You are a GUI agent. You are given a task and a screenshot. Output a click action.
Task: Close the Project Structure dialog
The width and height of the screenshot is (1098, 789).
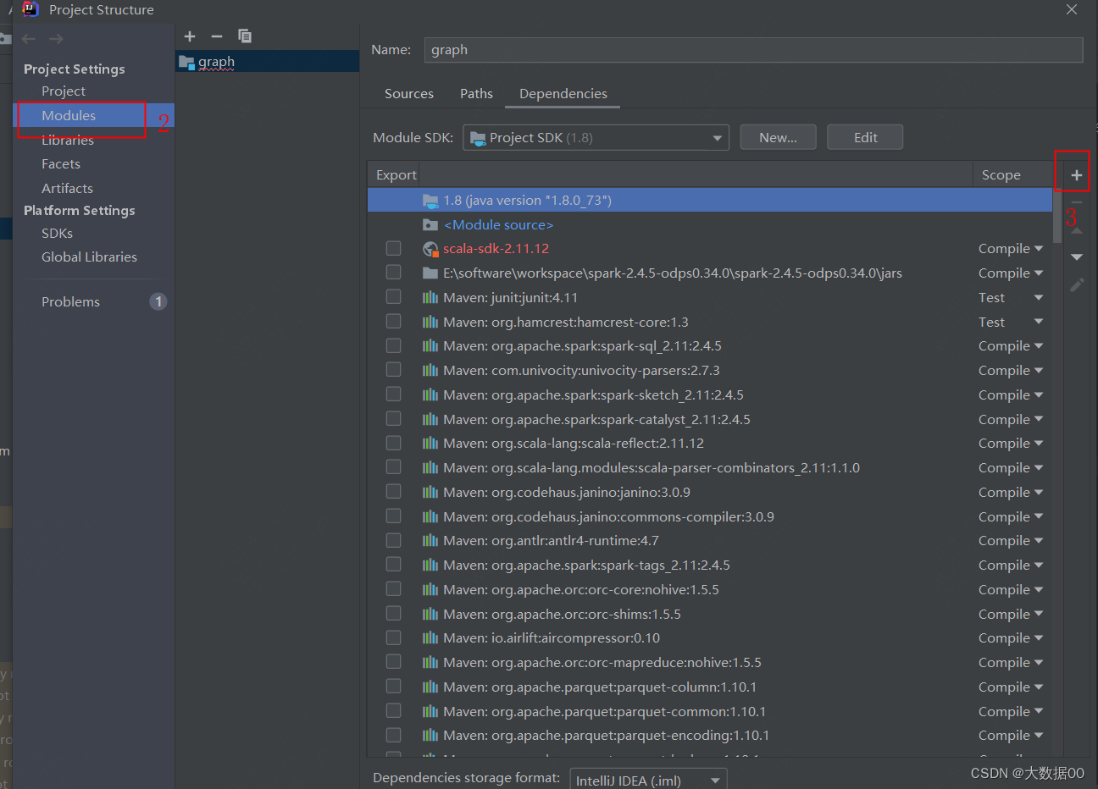pyautogui.click(x=1072, y=9)
